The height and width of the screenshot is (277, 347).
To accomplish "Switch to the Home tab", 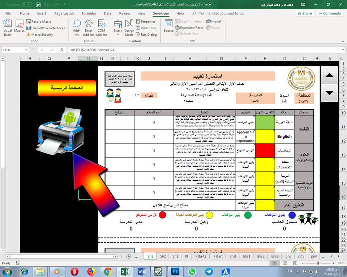I will tap(25, 13).
